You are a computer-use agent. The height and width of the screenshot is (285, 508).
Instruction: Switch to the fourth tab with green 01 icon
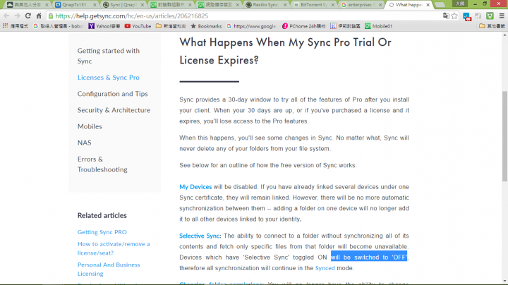tap(171, 5)
